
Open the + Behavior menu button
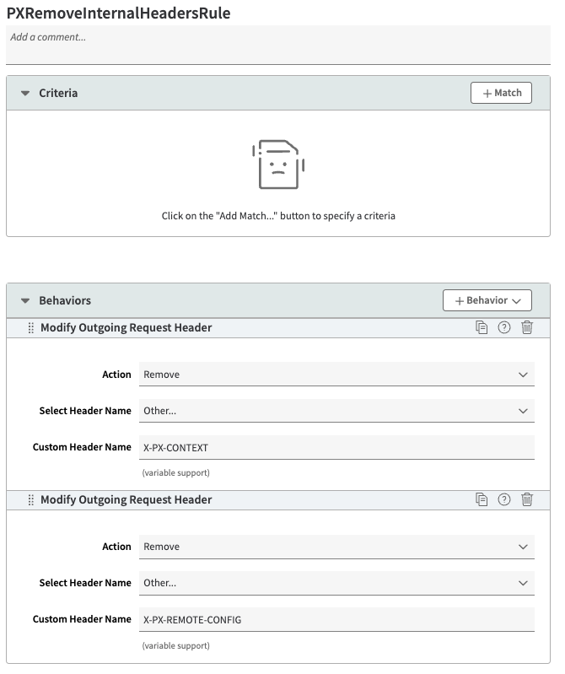point(487,300)
